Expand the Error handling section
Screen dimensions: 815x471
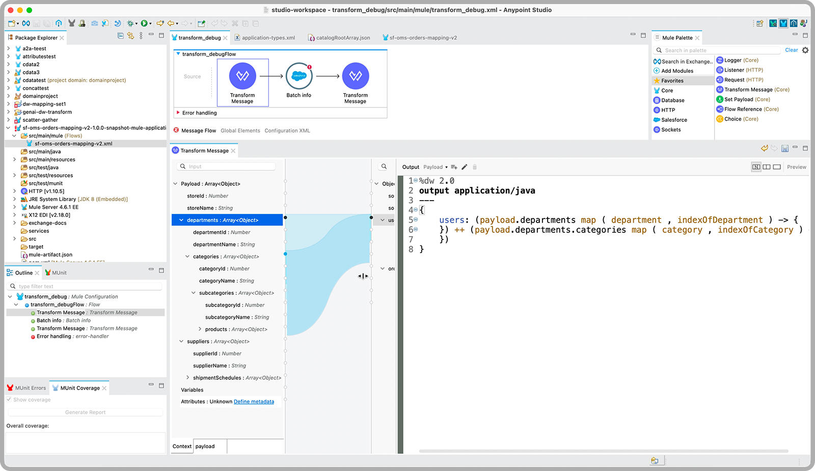pyautogui.click(x=178, y=113)
